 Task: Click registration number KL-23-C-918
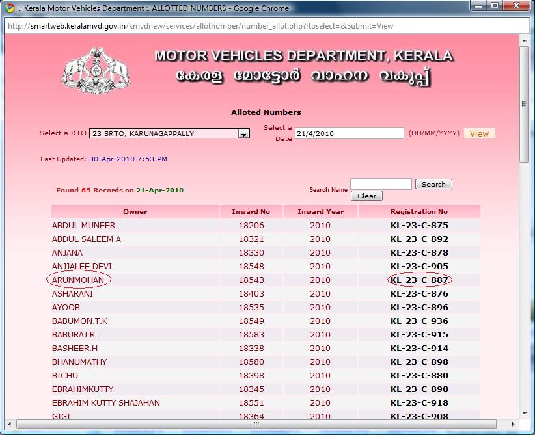(x=419, y=402)
